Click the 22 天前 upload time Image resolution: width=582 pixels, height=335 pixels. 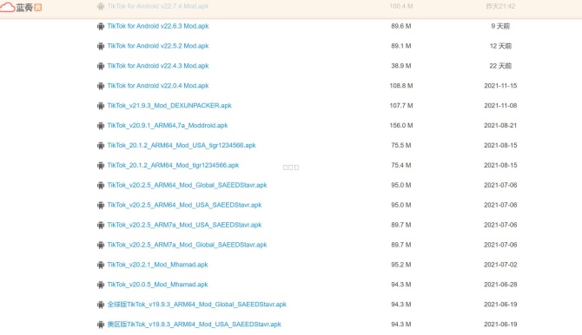500,66
